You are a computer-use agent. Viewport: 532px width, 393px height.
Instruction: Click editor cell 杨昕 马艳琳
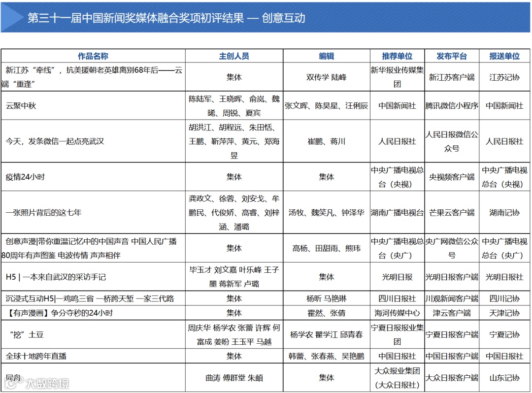tap(327, 298)
